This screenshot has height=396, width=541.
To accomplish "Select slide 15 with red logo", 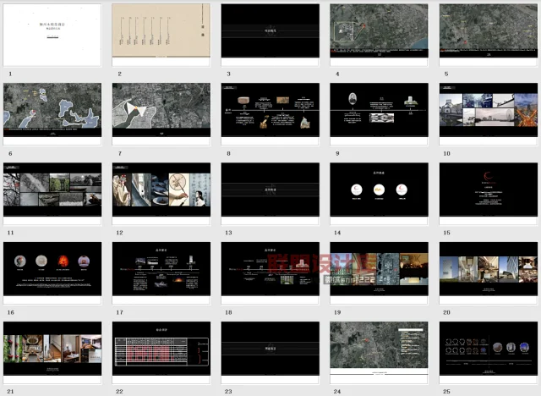I will point(488,190).
